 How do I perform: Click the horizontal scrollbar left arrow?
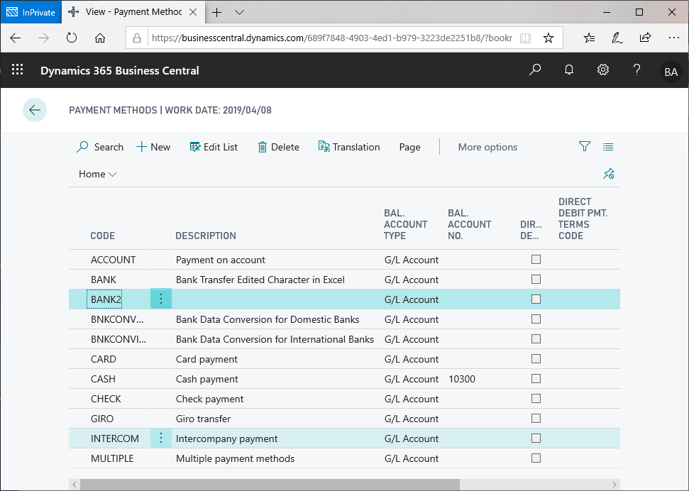75,485
